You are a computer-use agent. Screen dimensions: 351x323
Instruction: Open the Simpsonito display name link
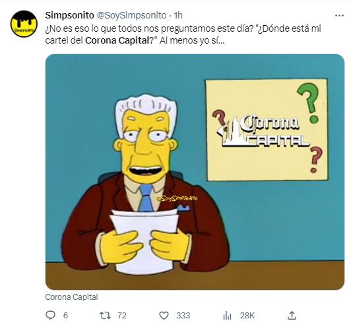click(x=70, y=15)
